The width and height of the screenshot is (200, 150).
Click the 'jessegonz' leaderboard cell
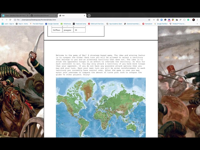pos(68,30)
